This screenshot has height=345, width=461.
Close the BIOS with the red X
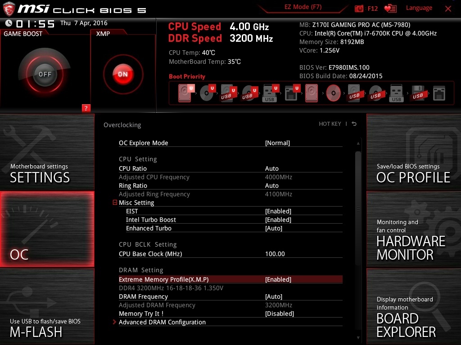pos(448,9)
